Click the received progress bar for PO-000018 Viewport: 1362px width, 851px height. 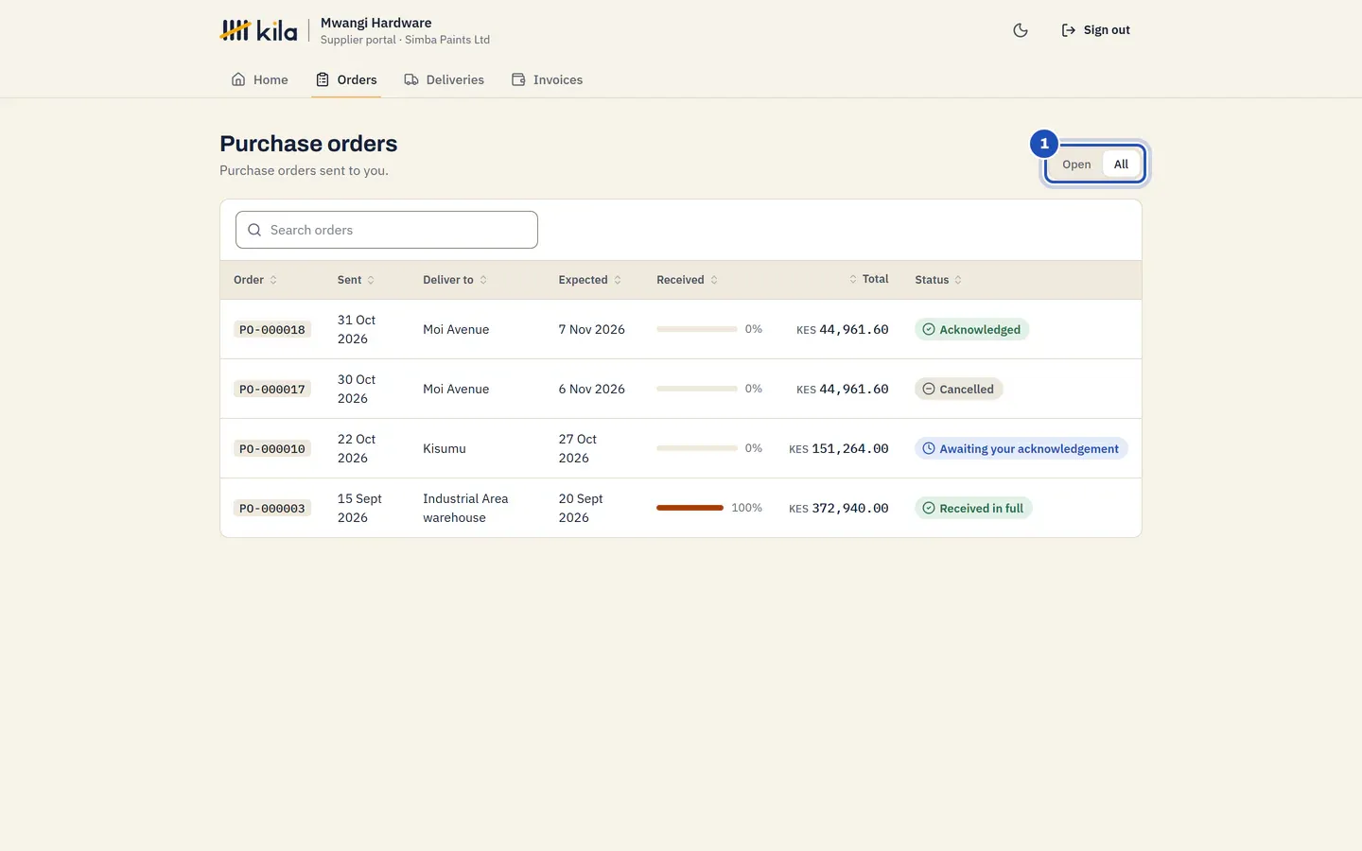tap(697, 329)
